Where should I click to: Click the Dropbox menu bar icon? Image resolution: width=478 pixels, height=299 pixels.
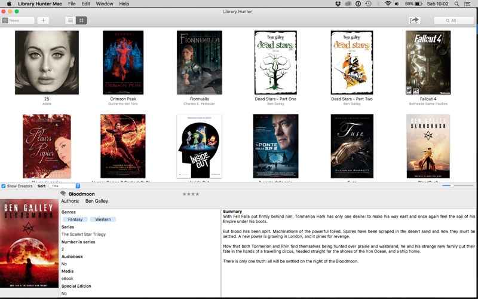[338, 4]
